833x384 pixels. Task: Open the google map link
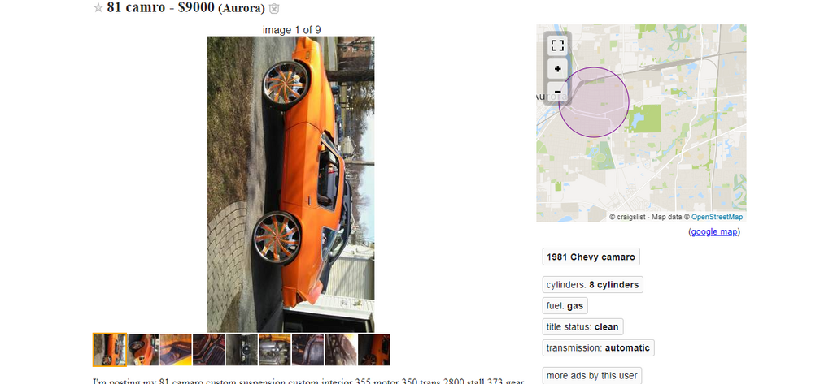714,231
